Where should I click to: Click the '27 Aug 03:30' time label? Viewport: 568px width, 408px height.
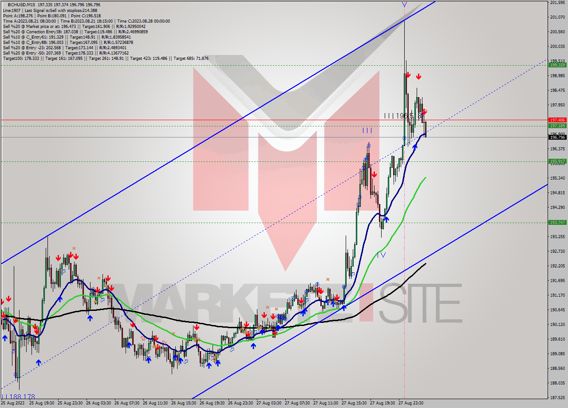269,403
